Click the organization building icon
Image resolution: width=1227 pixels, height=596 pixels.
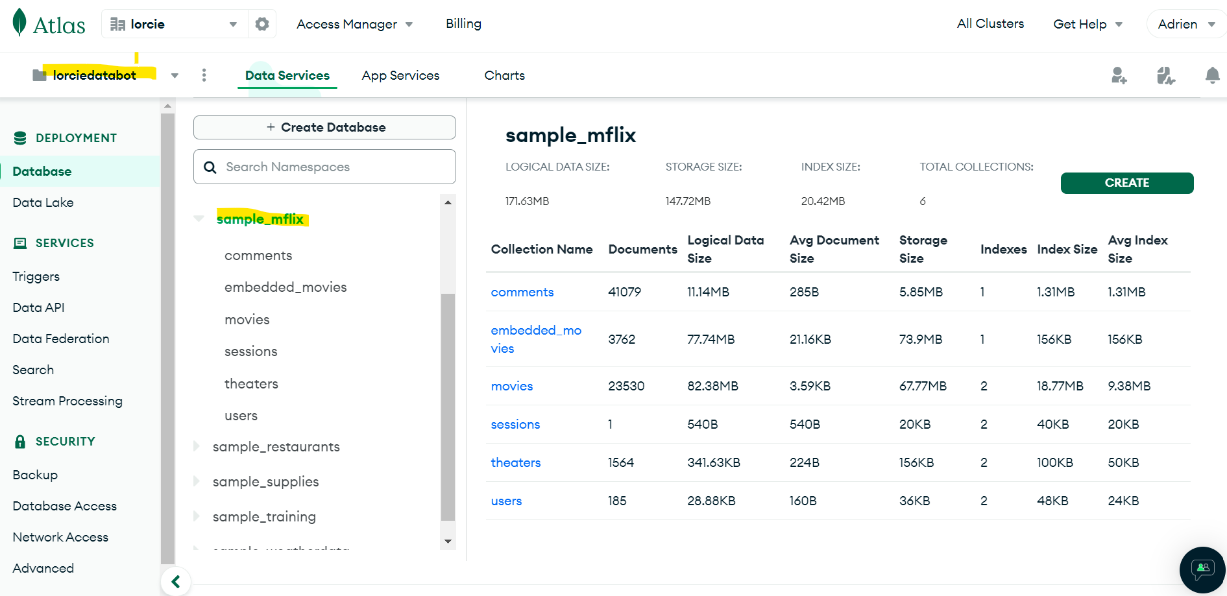[x=117, y=24]
